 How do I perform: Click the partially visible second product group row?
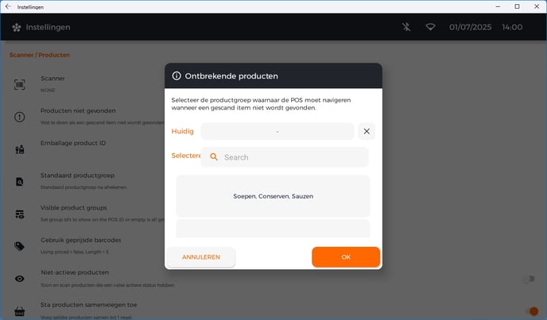click(x=273, y=229)
